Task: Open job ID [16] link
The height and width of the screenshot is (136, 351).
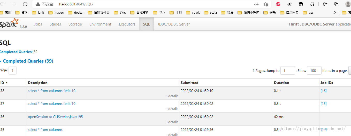Action: pos(323,91)
